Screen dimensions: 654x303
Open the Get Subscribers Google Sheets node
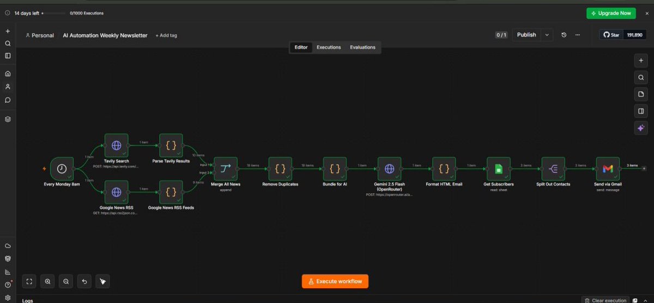coord(498,169)
